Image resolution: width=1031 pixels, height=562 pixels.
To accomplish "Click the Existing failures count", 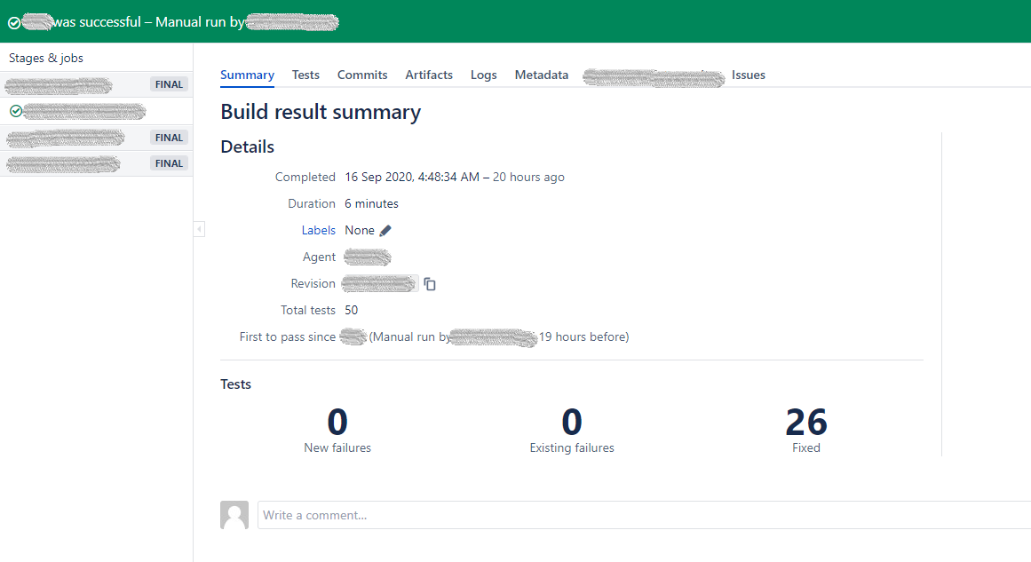I will 572,423.
